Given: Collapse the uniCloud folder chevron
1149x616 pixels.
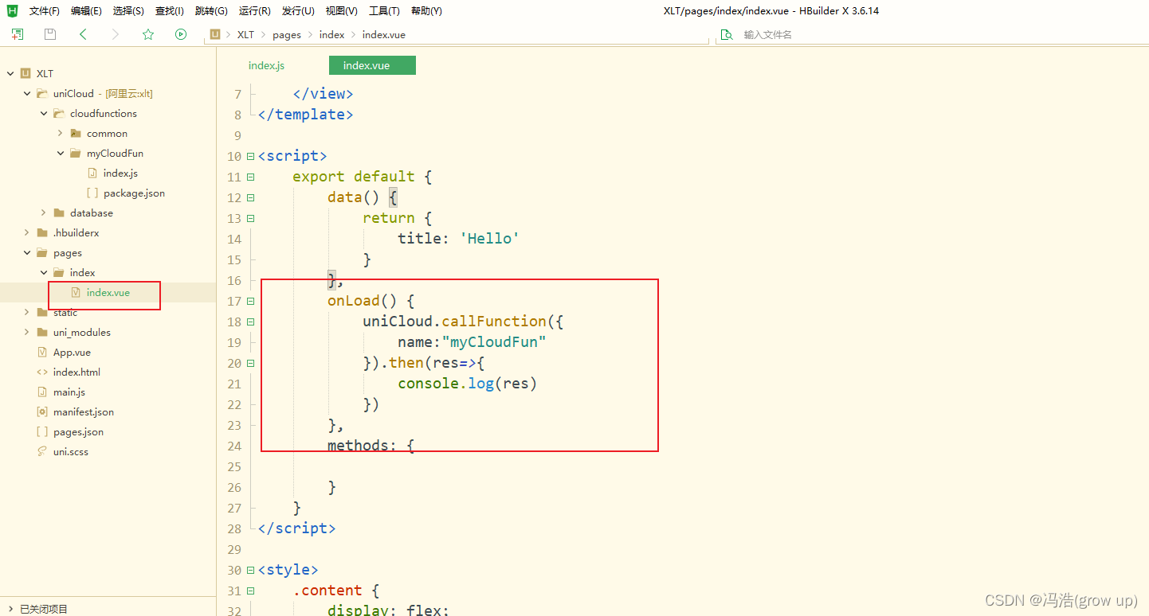Looking at the screenshot, I should coord(27,93).
